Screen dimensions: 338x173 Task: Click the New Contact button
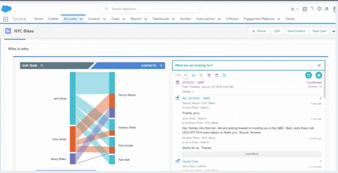296,31
